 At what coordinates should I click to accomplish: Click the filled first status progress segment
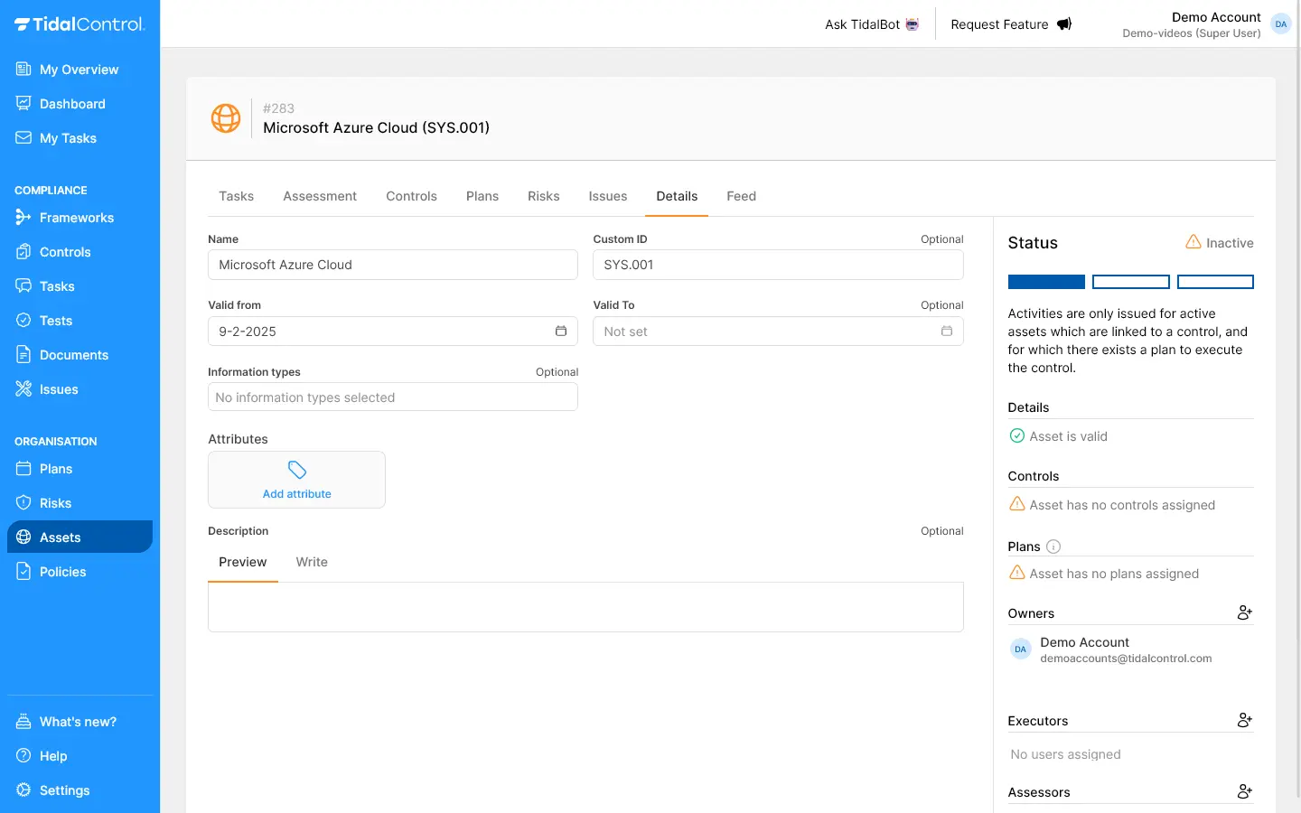[1046, 282]
